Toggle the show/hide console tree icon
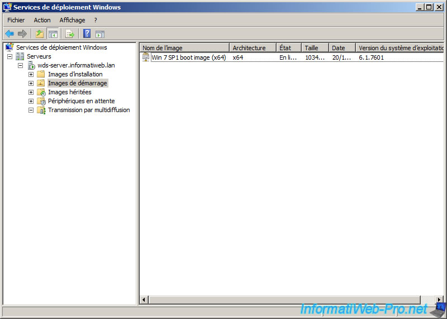The width and height of the screenshot is (447, 319). 53,34
